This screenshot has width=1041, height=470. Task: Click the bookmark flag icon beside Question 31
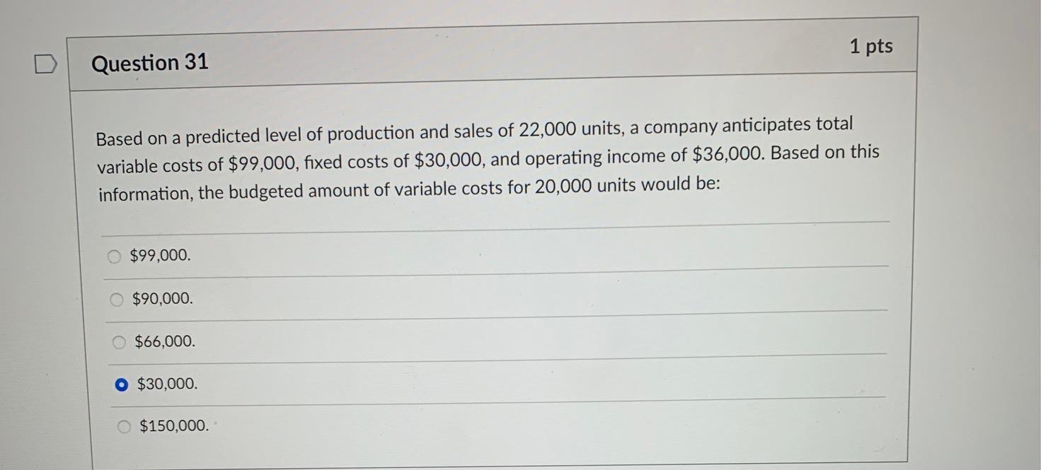click(x=45, y=64)
